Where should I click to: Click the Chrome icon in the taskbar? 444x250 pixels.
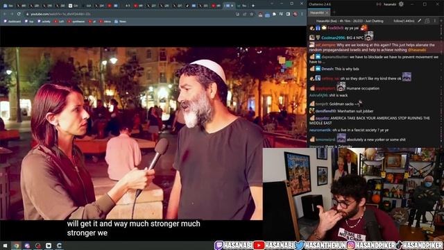17,245
